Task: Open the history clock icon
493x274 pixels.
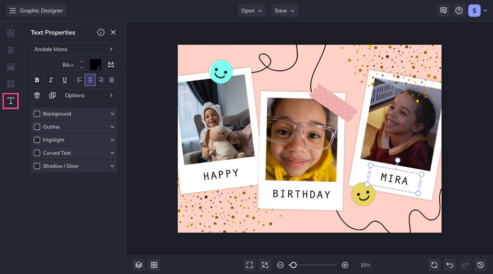Action: click(x=480, y=265)
